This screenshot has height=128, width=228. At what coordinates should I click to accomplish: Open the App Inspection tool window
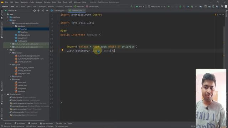47,123
